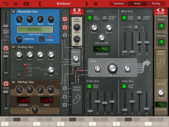Collapse the Wavetable Osc section
Screen dimensions: 169x127
(14, 12)
